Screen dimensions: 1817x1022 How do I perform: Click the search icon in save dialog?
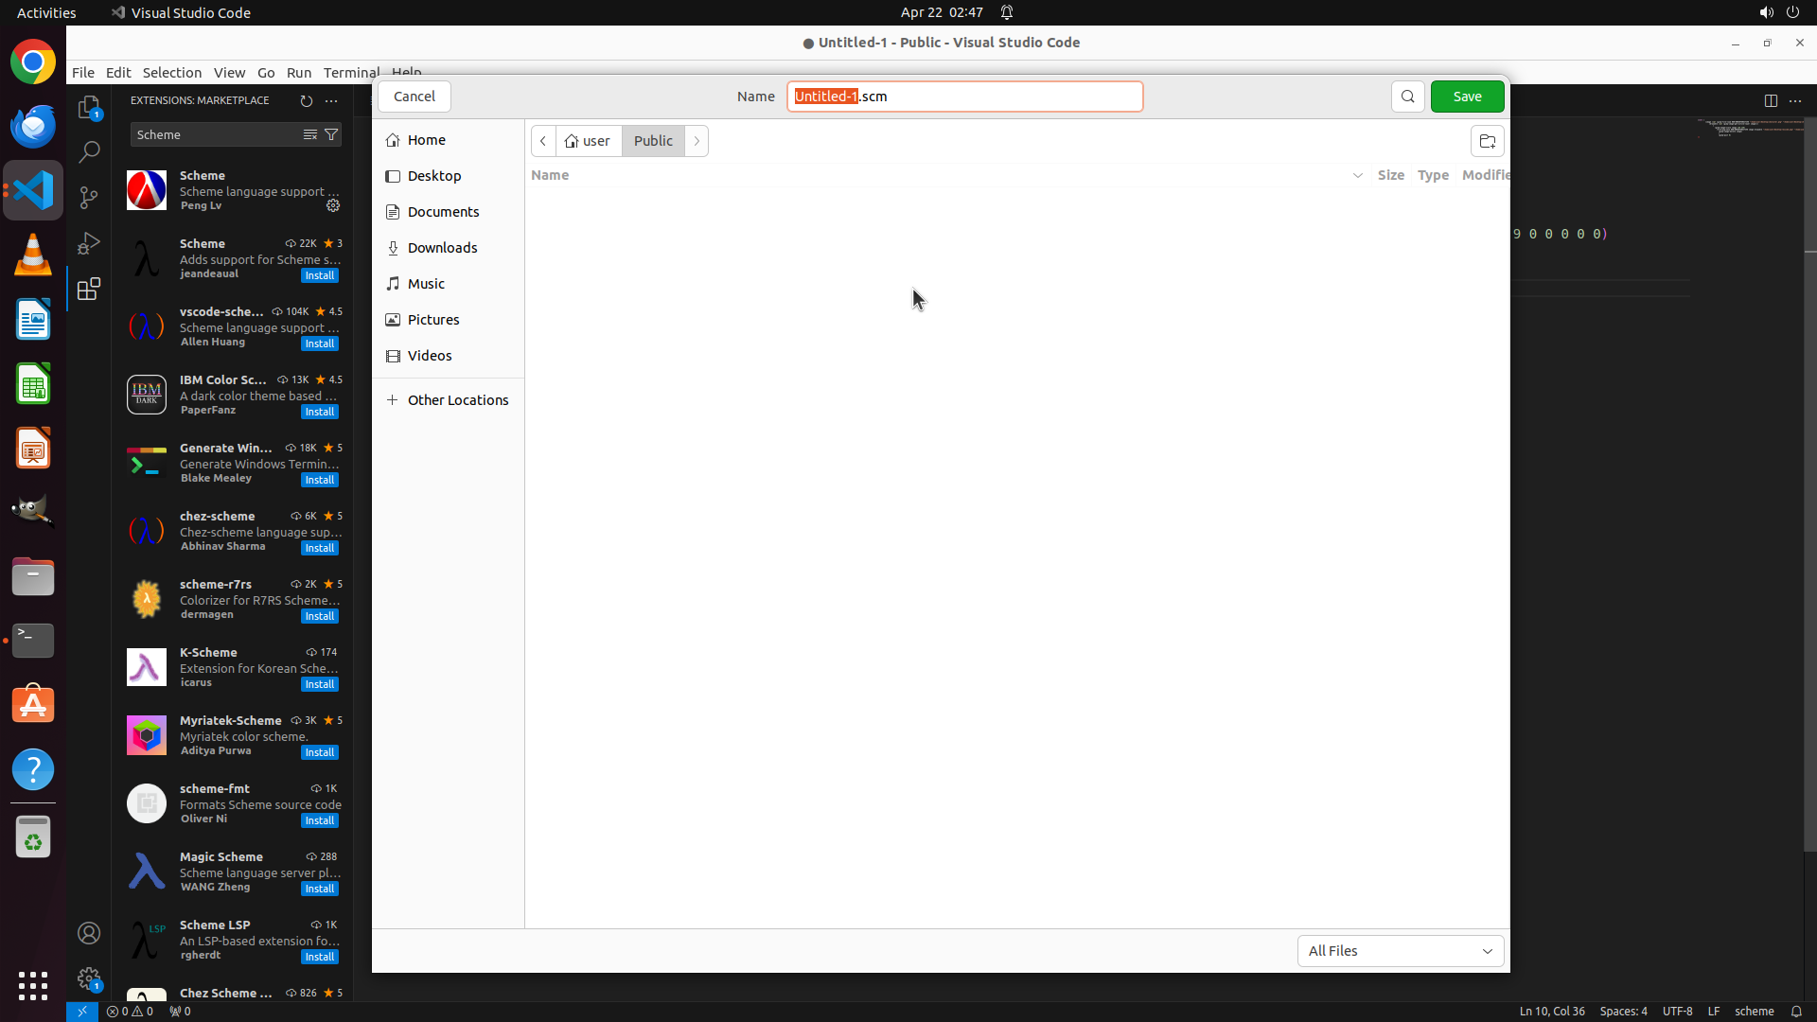[x=1407, y=97]
